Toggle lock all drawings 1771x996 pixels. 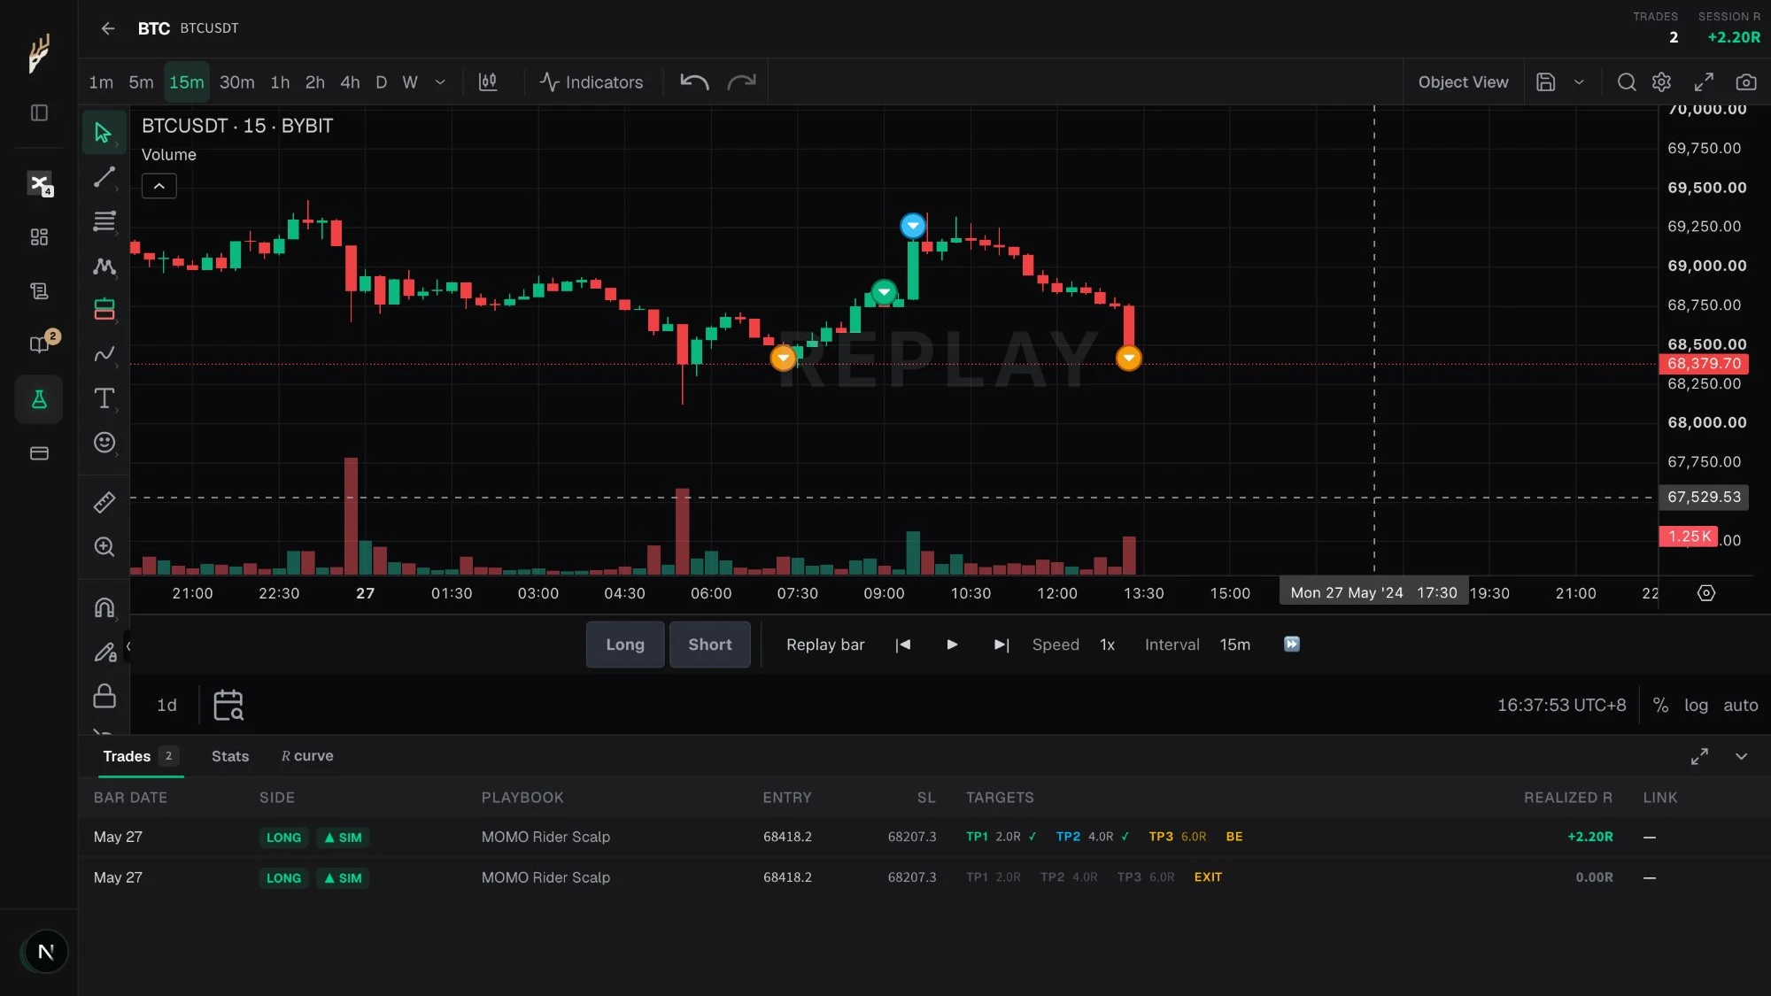click(104, 696)
